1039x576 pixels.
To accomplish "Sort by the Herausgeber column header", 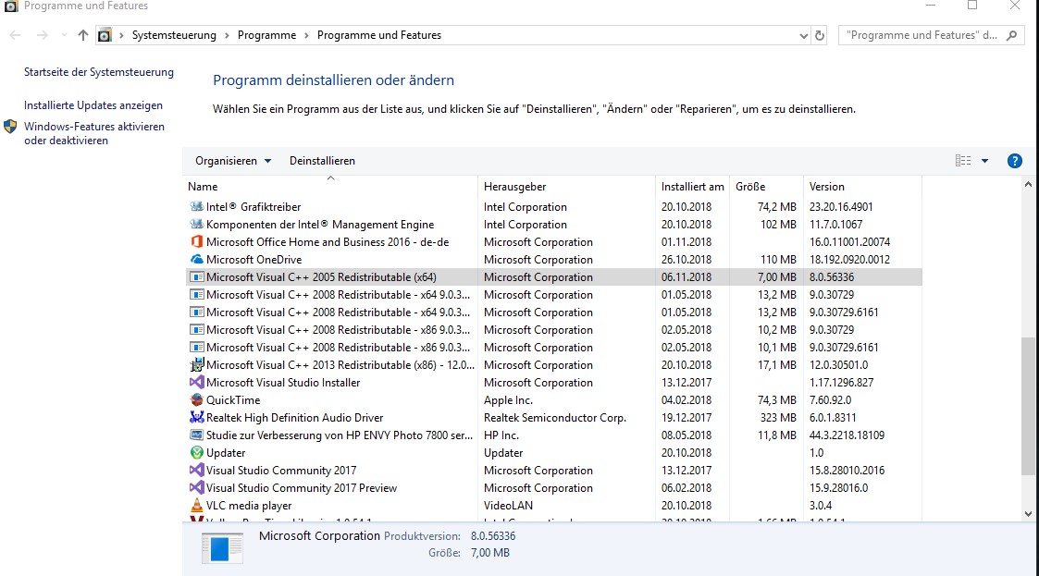I will (x=566, y=187).
